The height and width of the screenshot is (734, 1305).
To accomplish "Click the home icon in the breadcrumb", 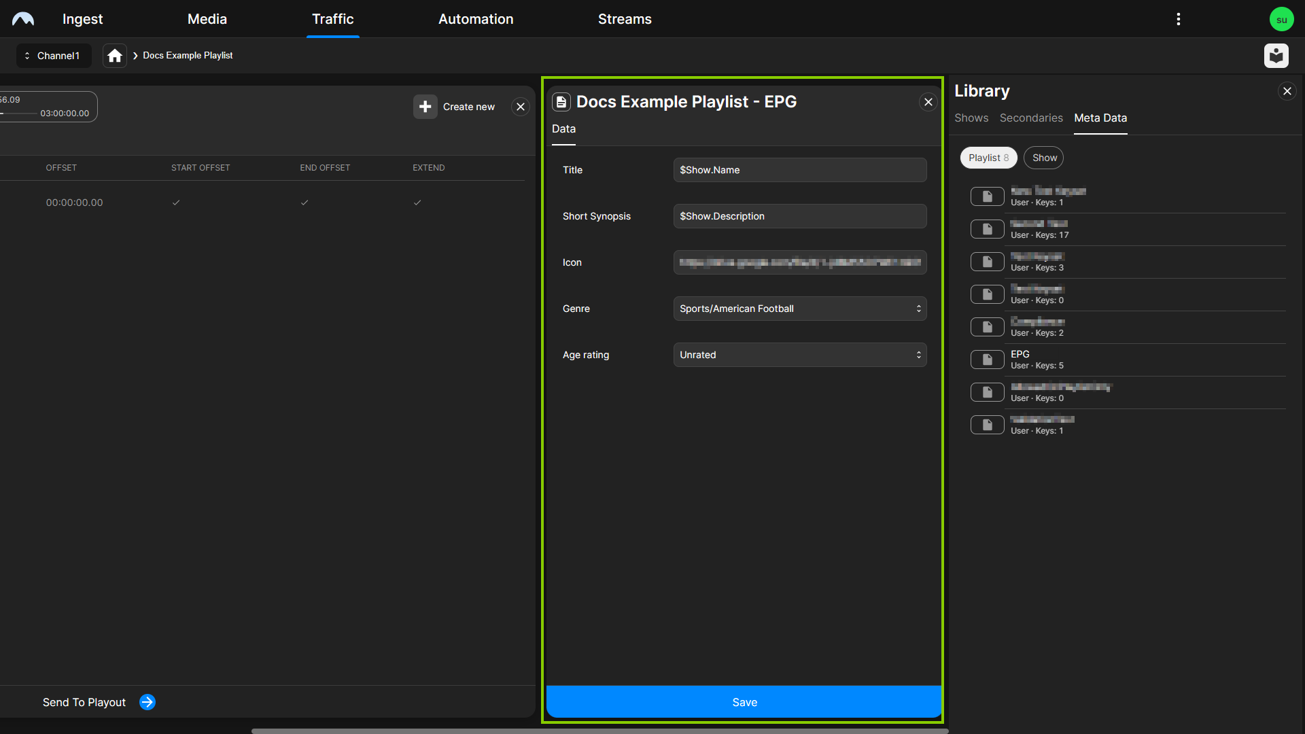I will point(114,55).
